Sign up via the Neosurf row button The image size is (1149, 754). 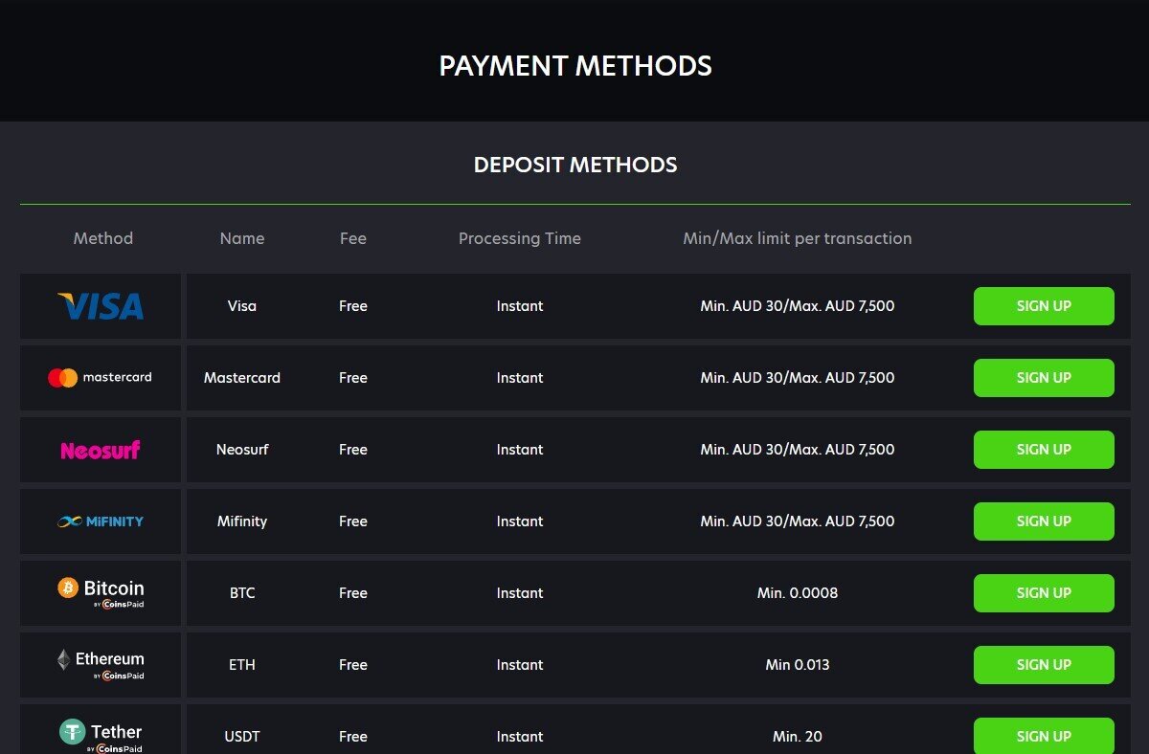click(x=1044, y=450)
